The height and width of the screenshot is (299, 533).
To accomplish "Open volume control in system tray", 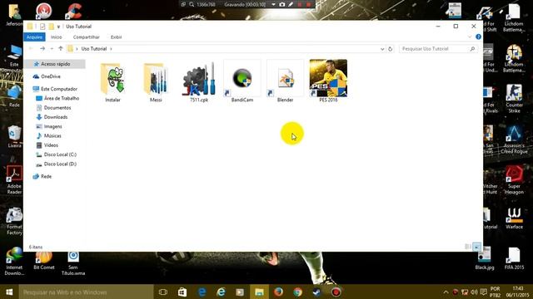I will coord(474,292).
